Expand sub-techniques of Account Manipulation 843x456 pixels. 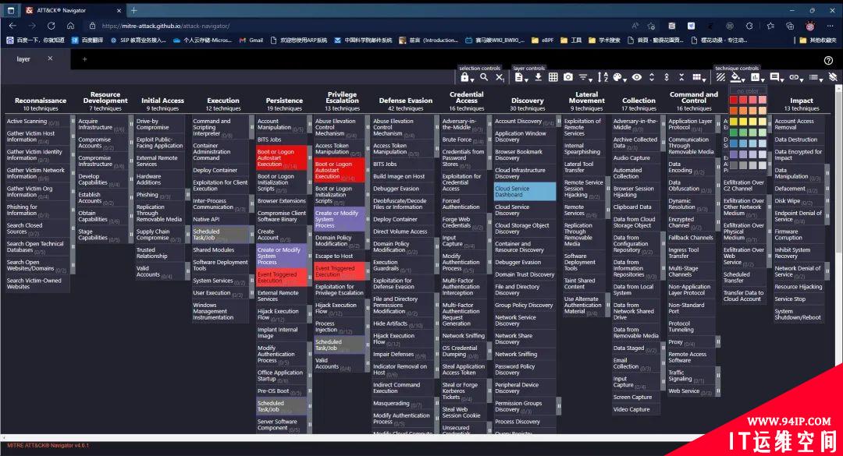tap(309, 125)
